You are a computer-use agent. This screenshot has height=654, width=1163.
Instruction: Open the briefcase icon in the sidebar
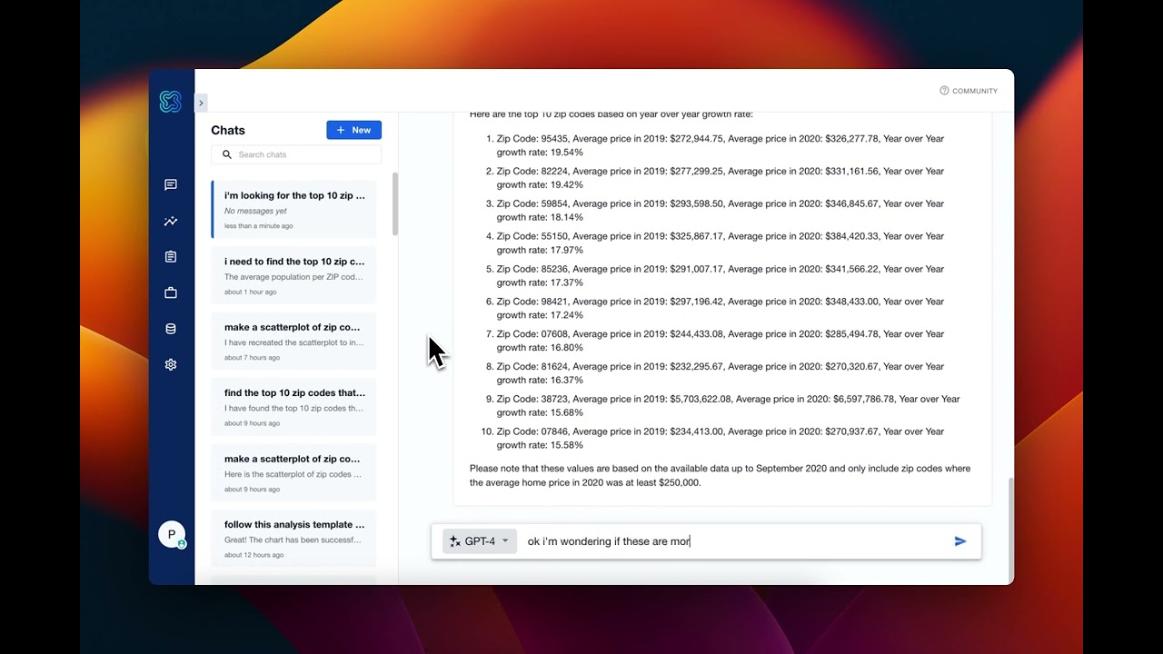[171, 292]
